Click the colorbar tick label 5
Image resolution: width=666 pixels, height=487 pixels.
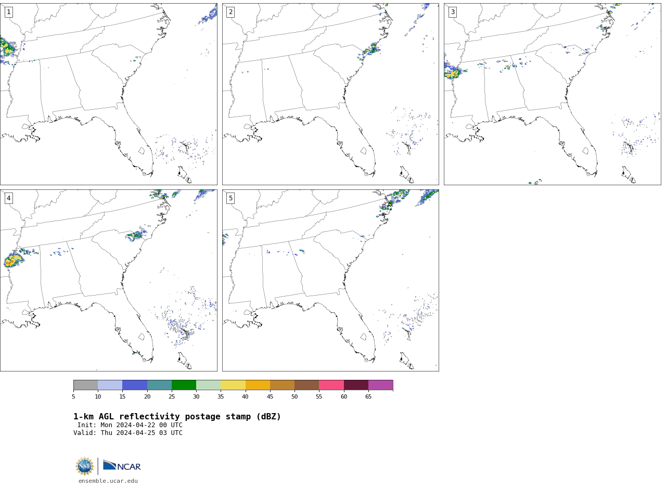(73, 397)
